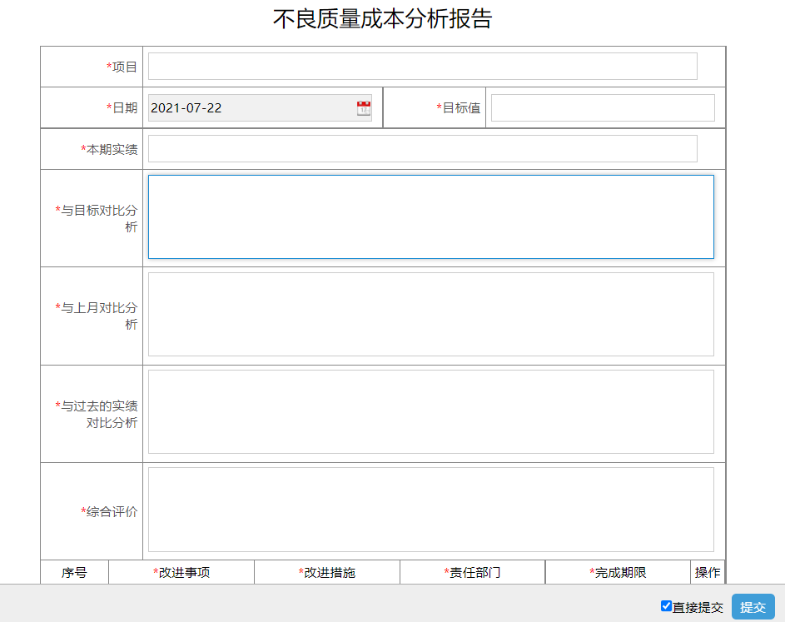The height and width of the screenshot is (622, 785).
Task: Click the 本期实绩 field label
Action: pyautogui.click(x=109, y=149)
